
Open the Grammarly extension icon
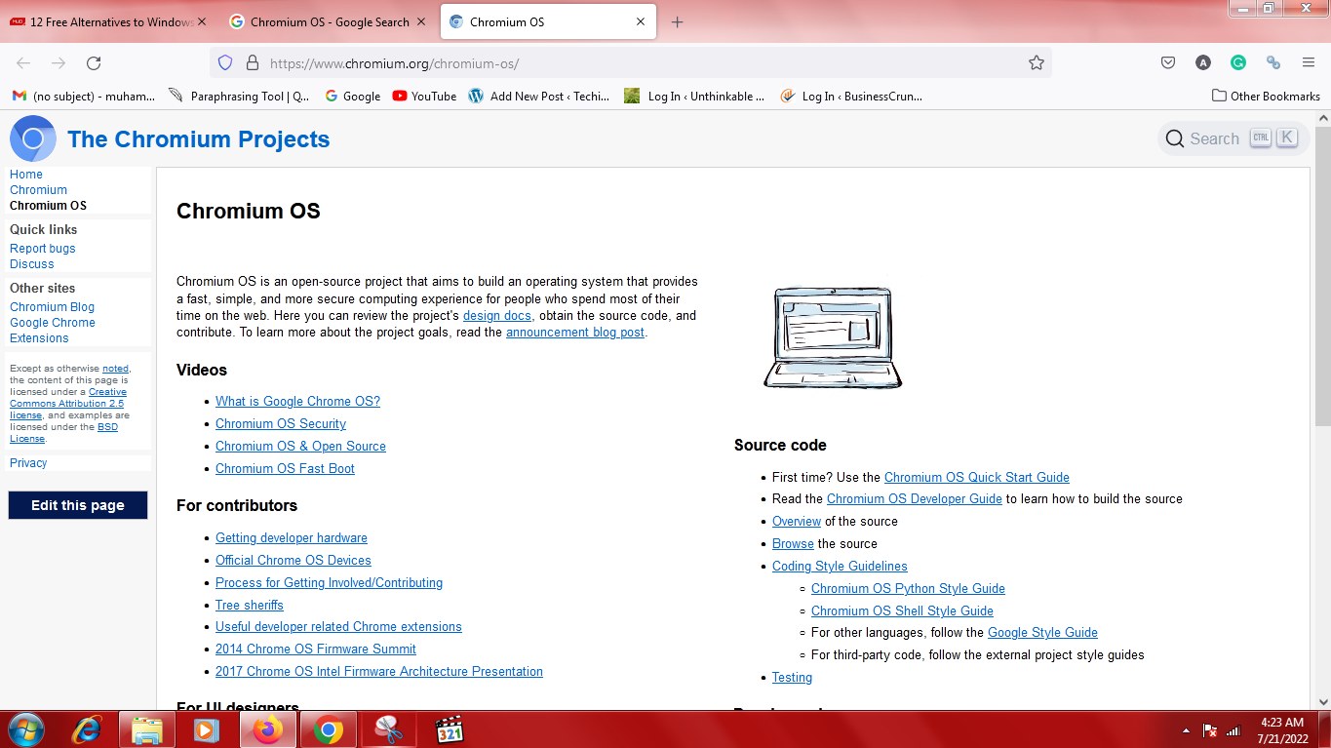pyautogui.click(x=1238, y=62)
